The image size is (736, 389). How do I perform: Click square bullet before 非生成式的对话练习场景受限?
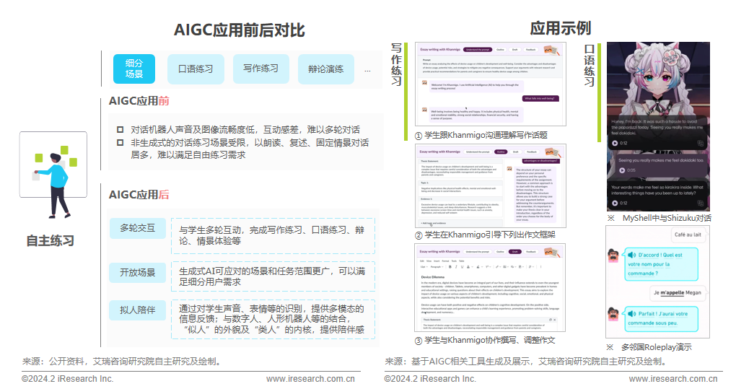[121, 143]
